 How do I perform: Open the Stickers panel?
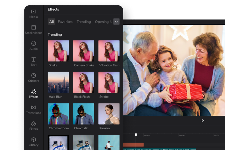click(x=33, y=78)
